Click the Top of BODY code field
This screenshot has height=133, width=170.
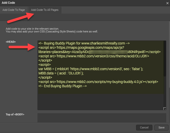102,118
